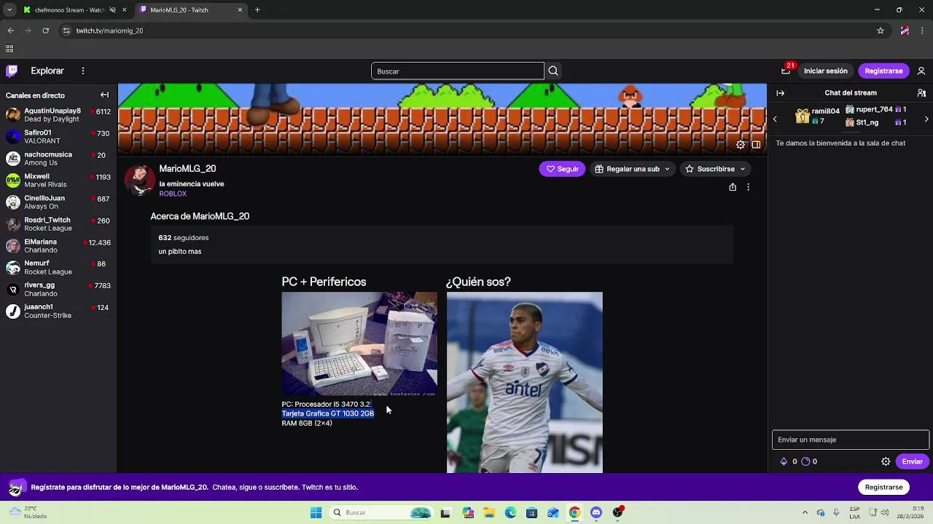Open ElMariana Charlando channel
Image resolution: width=933 pixels, height=524 pixels.
58,246
